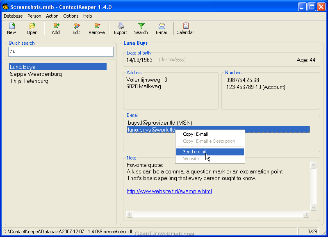328x237 pixels.
Task: Click the ContactKeeper title bar app icon
Action: [x=6, y=7]
